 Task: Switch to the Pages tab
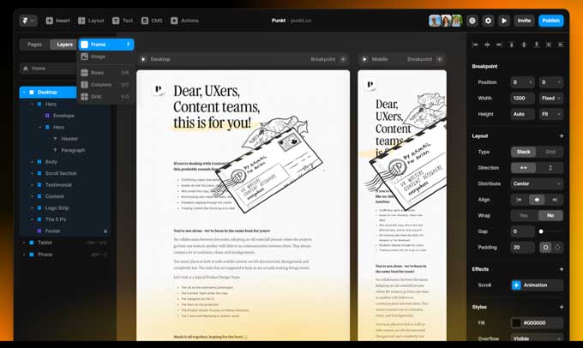click(35, 44)
